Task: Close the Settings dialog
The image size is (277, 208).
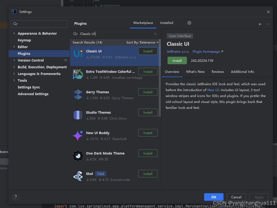Action: click(268, 12)
